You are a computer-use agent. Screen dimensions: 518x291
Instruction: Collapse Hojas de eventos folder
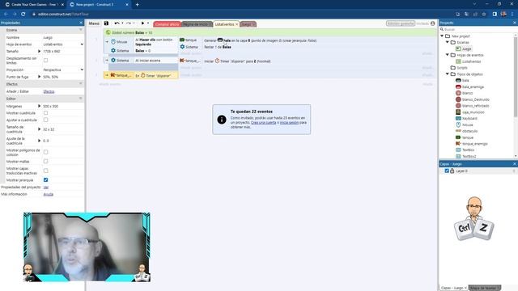(448, 55)
